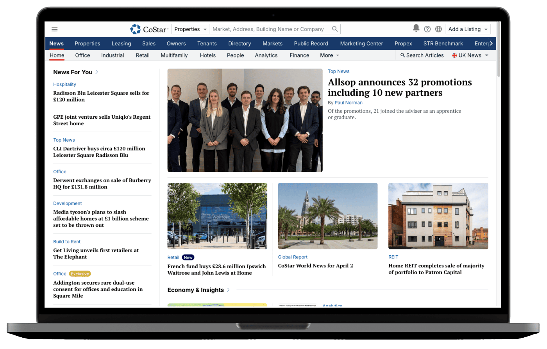Click the market or address search field

click(x=270, y=29)
